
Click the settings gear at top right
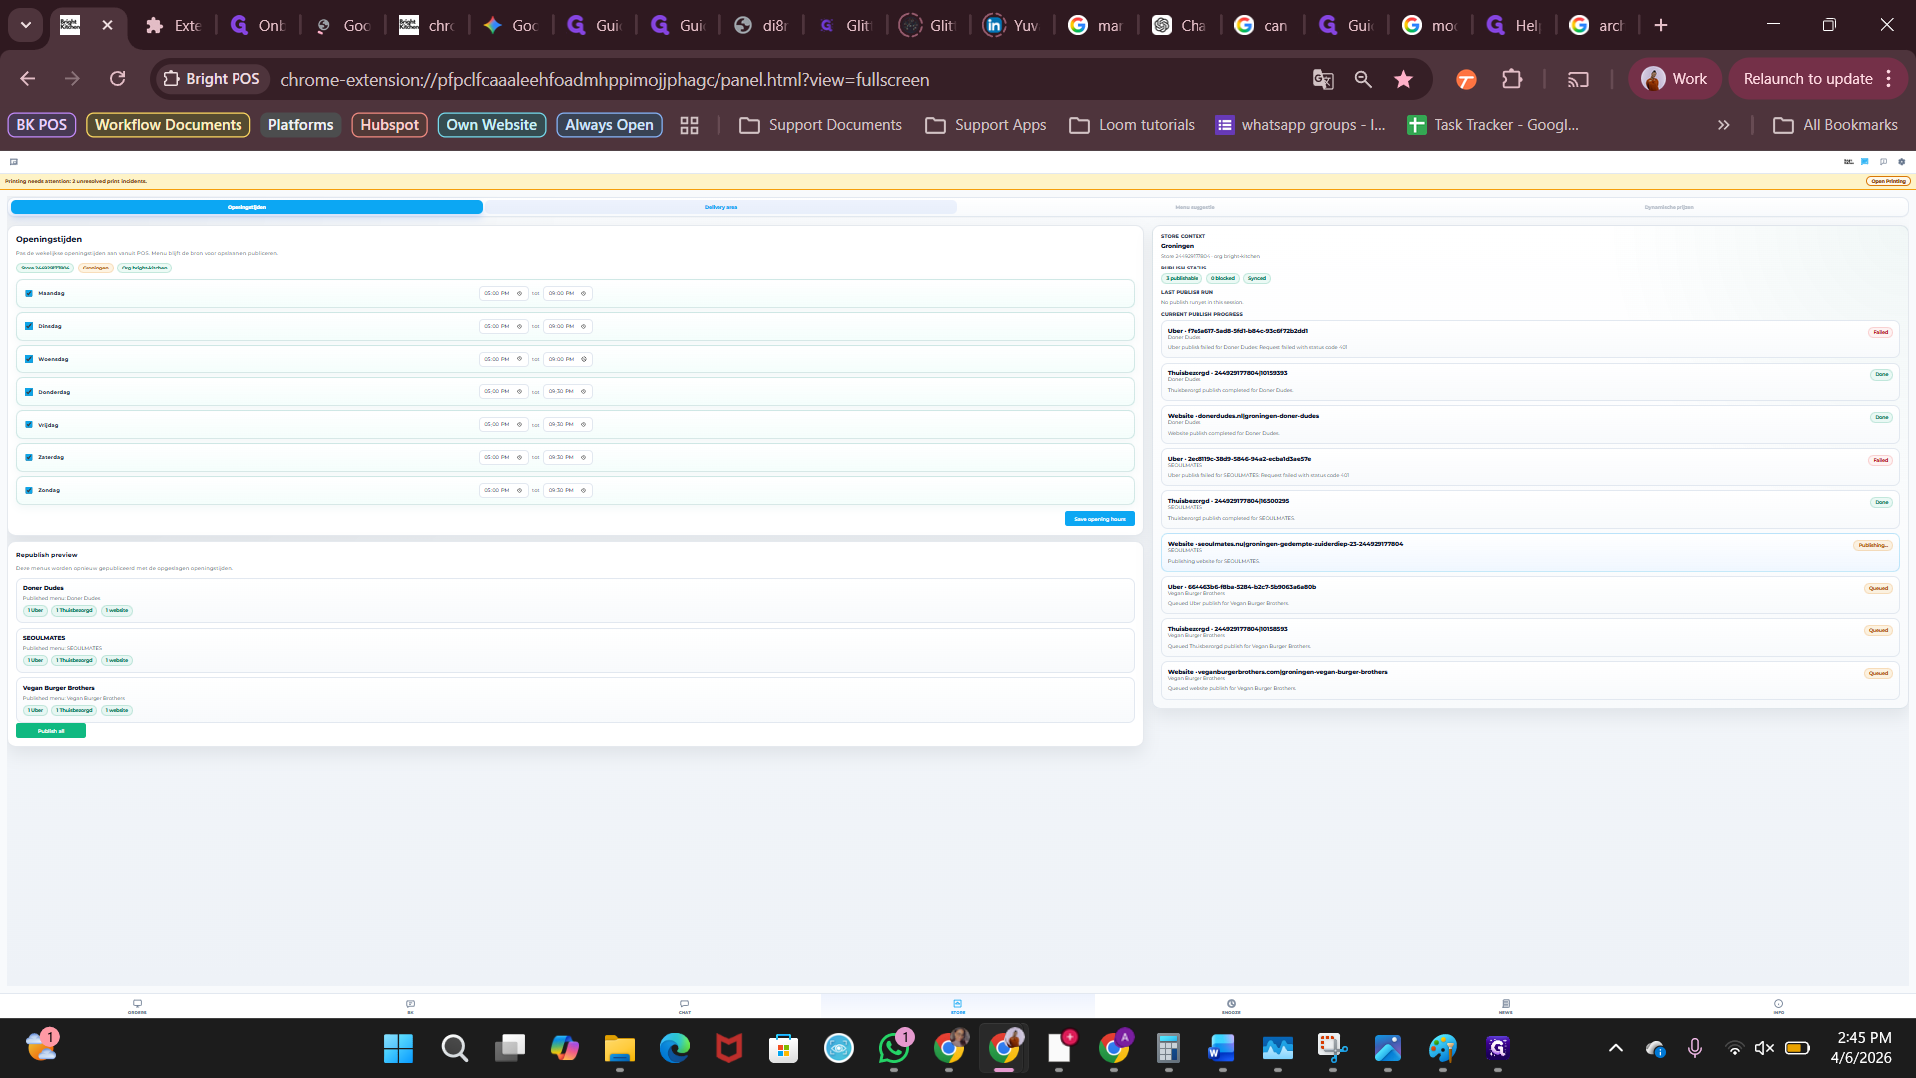coord(1901,161)
